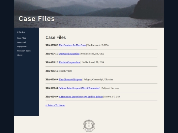Open the XPARA site title link
Screen dimensions: 178x133
point(21,32)
